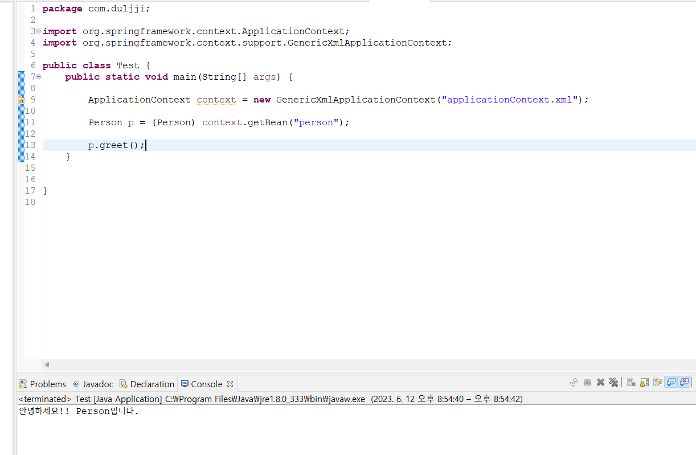Image resolution: width=696 pixels, height=455 pixels.
Task: Open the Javadoc tab
Action: click(93, 384)
